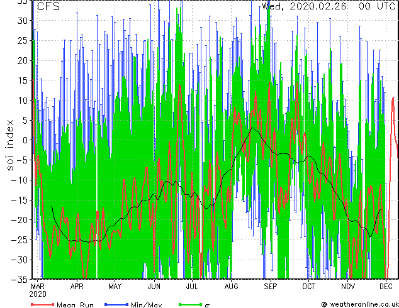Click the 'soi index' y-axis label
Viewport: 399px width, 308px height.
[9, 145]
